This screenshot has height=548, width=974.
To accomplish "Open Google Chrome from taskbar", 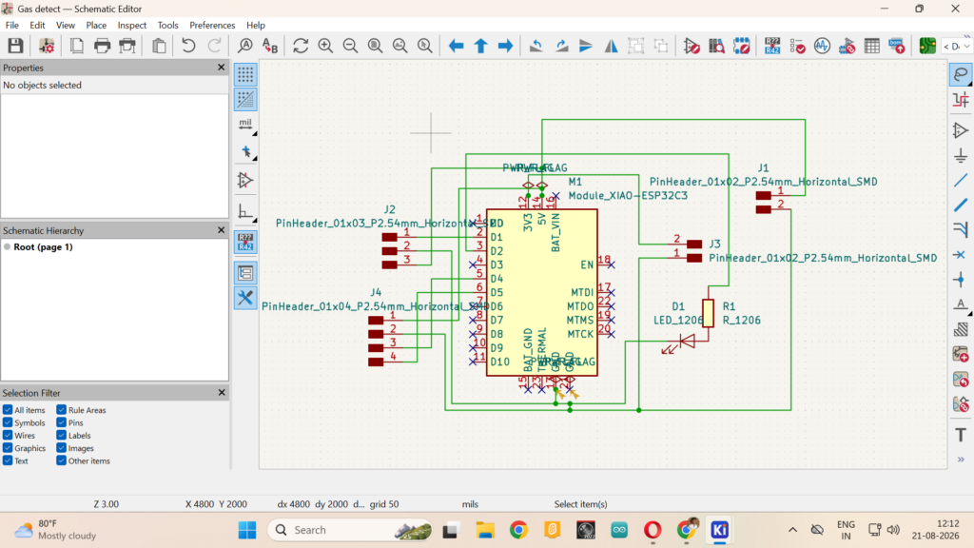I will pos(518,530).
